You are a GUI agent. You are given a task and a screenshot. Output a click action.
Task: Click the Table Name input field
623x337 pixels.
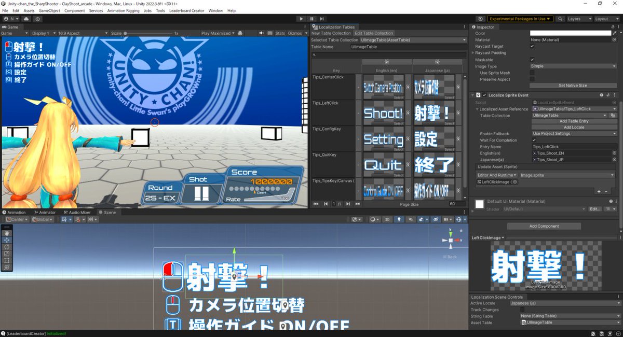click(x=409, y=47)
